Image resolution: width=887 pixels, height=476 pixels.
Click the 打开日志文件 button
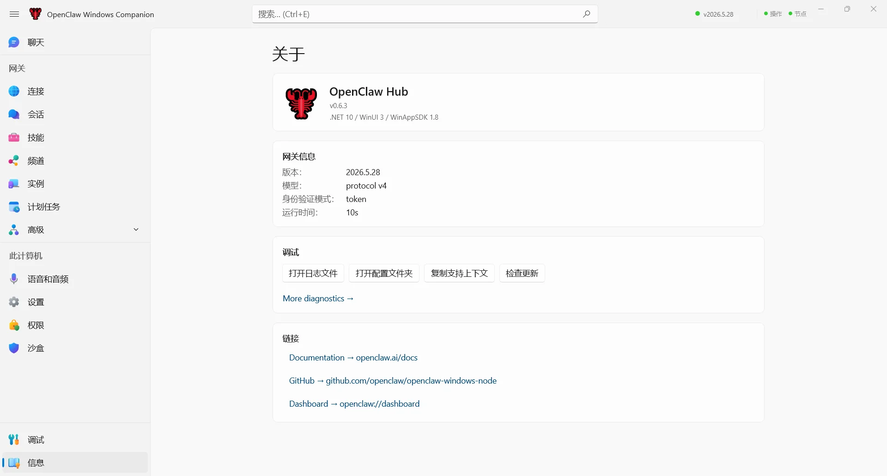(x=313, y=273)
